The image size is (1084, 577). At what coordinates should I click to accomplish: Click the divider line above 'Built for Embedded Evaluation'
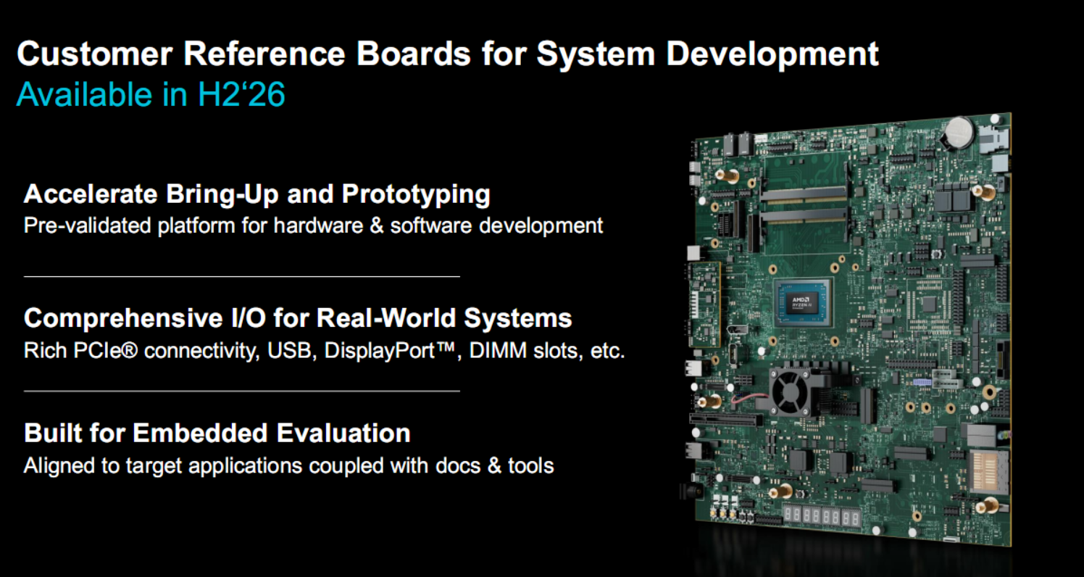pyautogui.click(x=242, y=391)
